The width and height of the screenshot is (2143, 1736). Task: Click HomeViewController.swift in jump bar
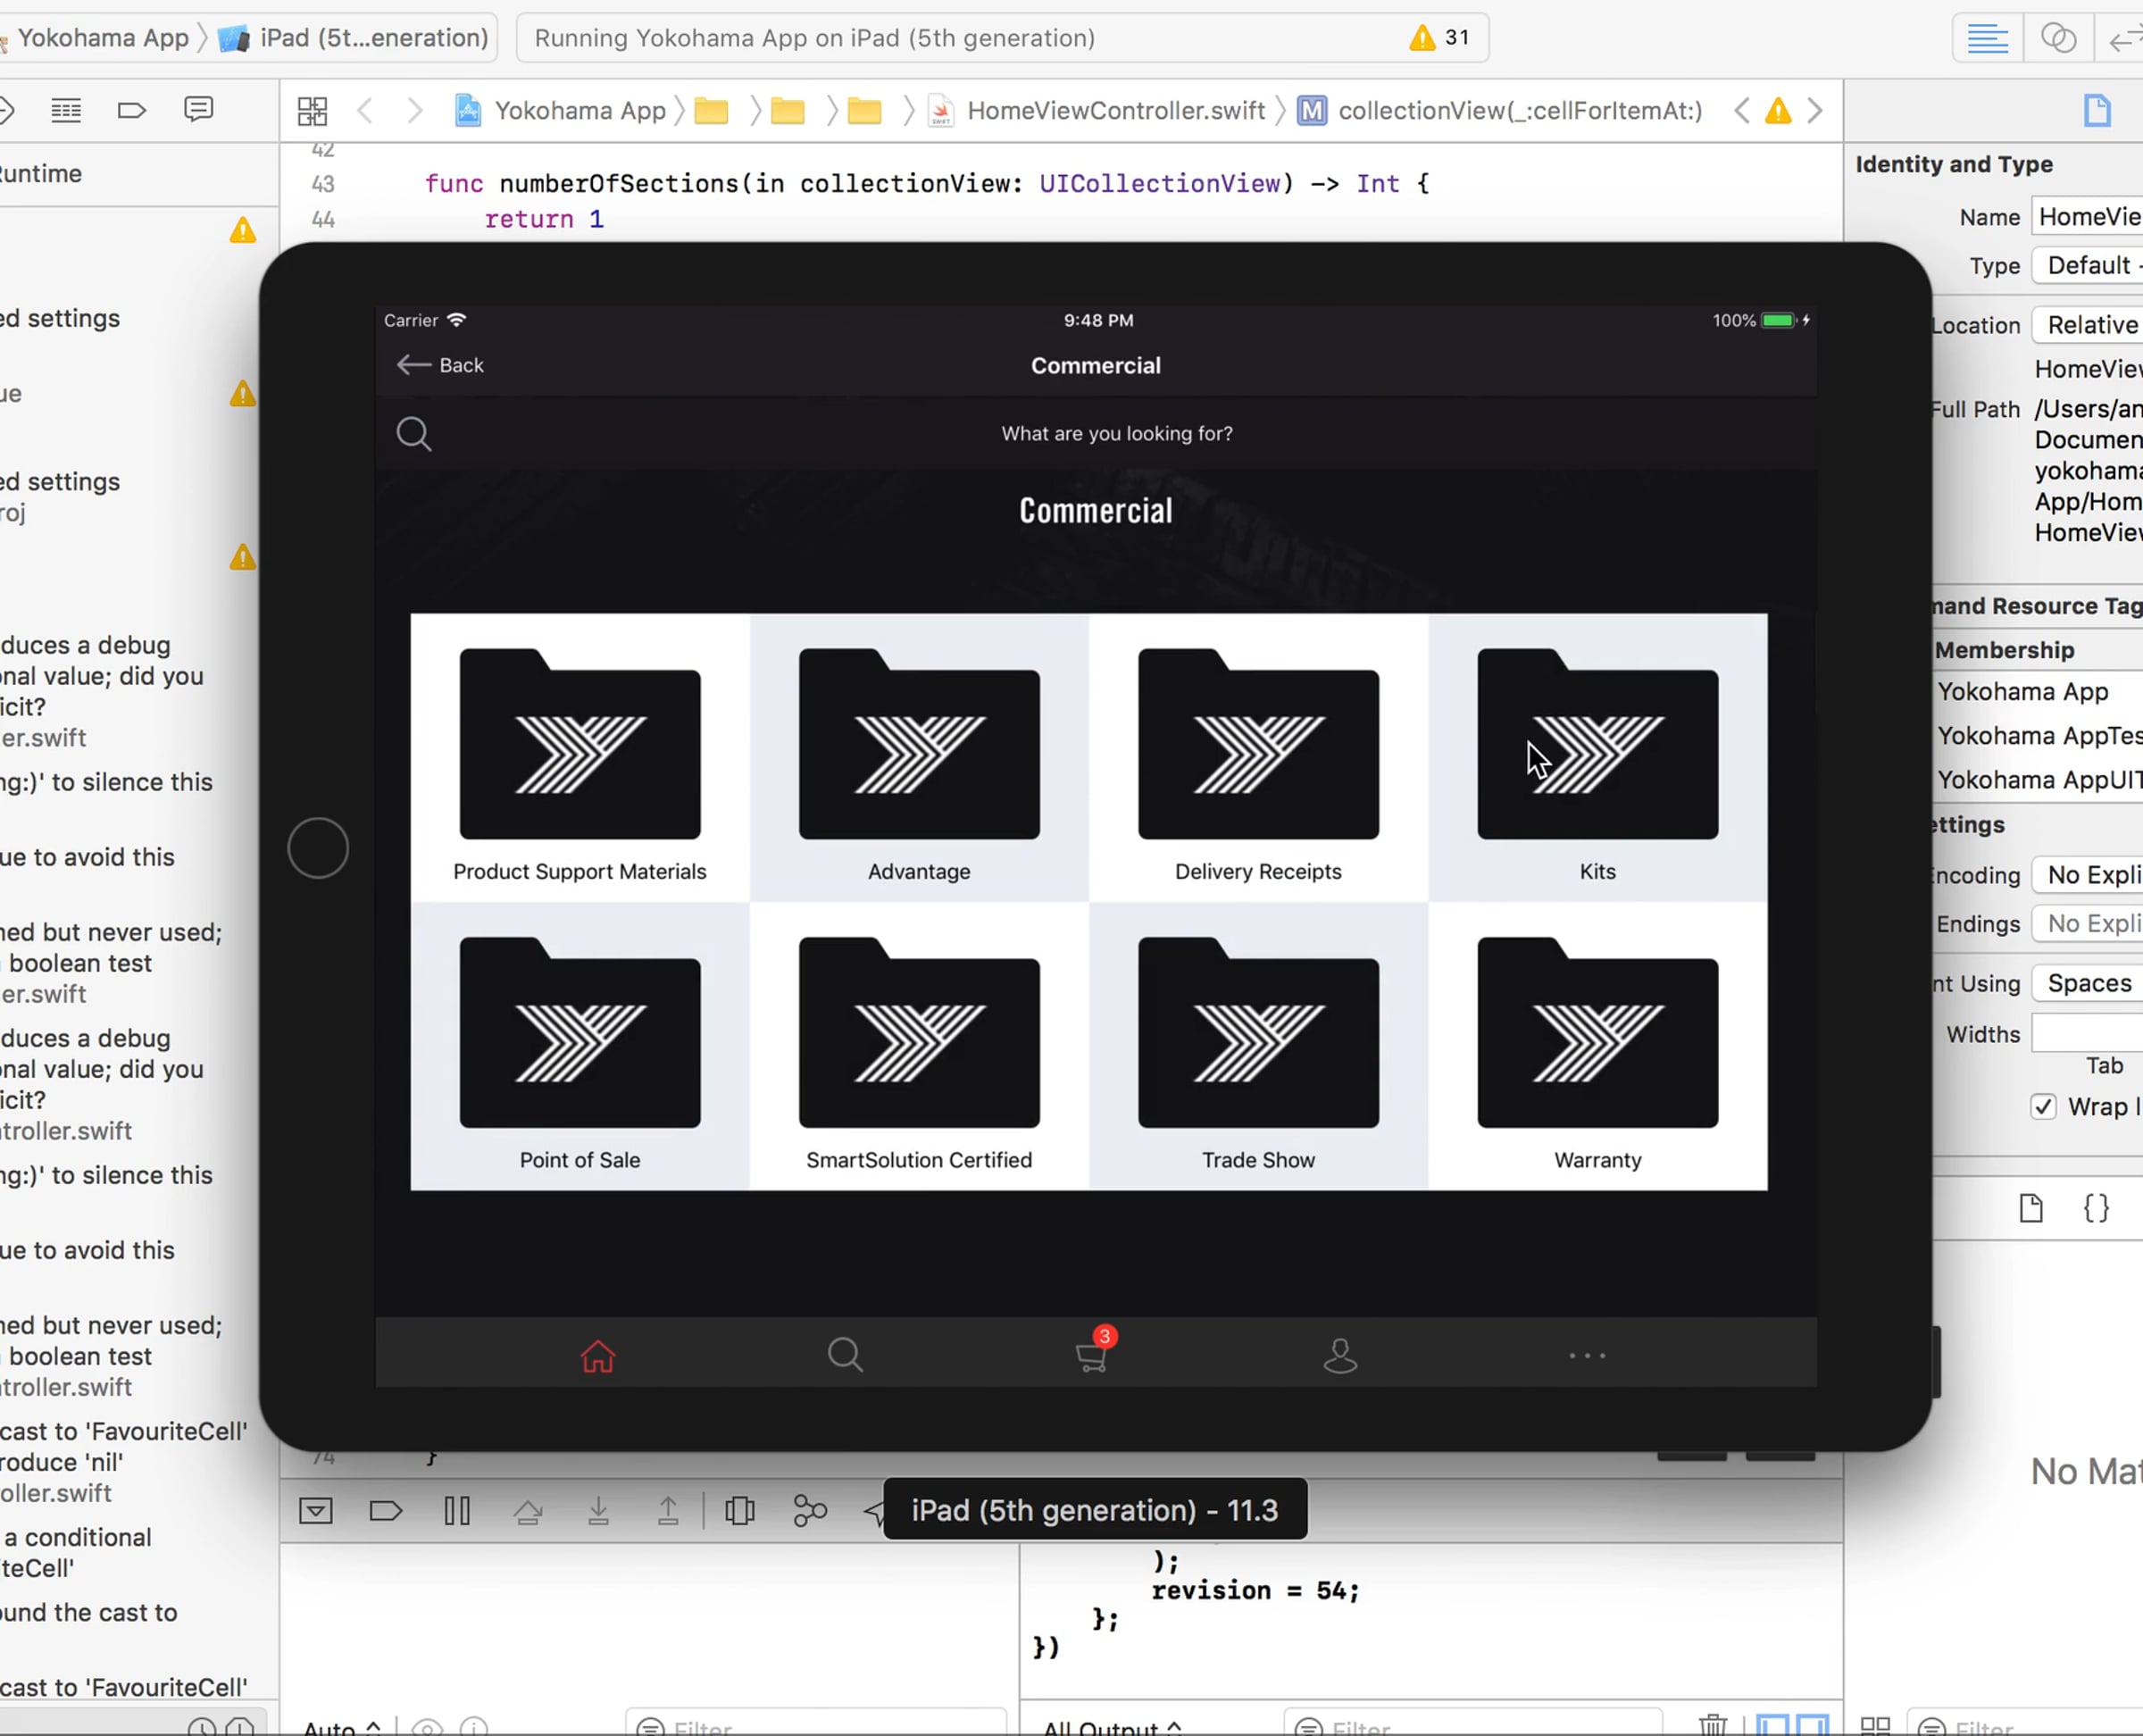coord(1115,111)
